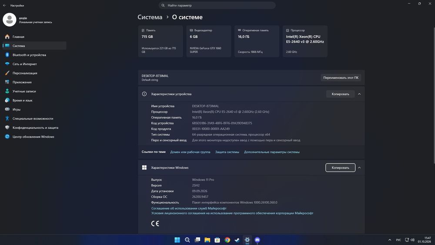The height and width of the screenshot is (245, 435).
Task: Copy Windows specifications with Копировать
Action: (x=341, y=168)
